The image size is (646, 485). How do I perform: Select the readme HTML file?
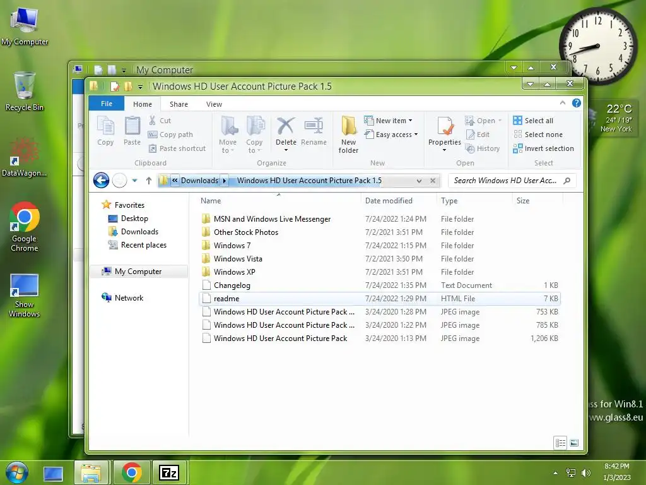pos(379,298)
